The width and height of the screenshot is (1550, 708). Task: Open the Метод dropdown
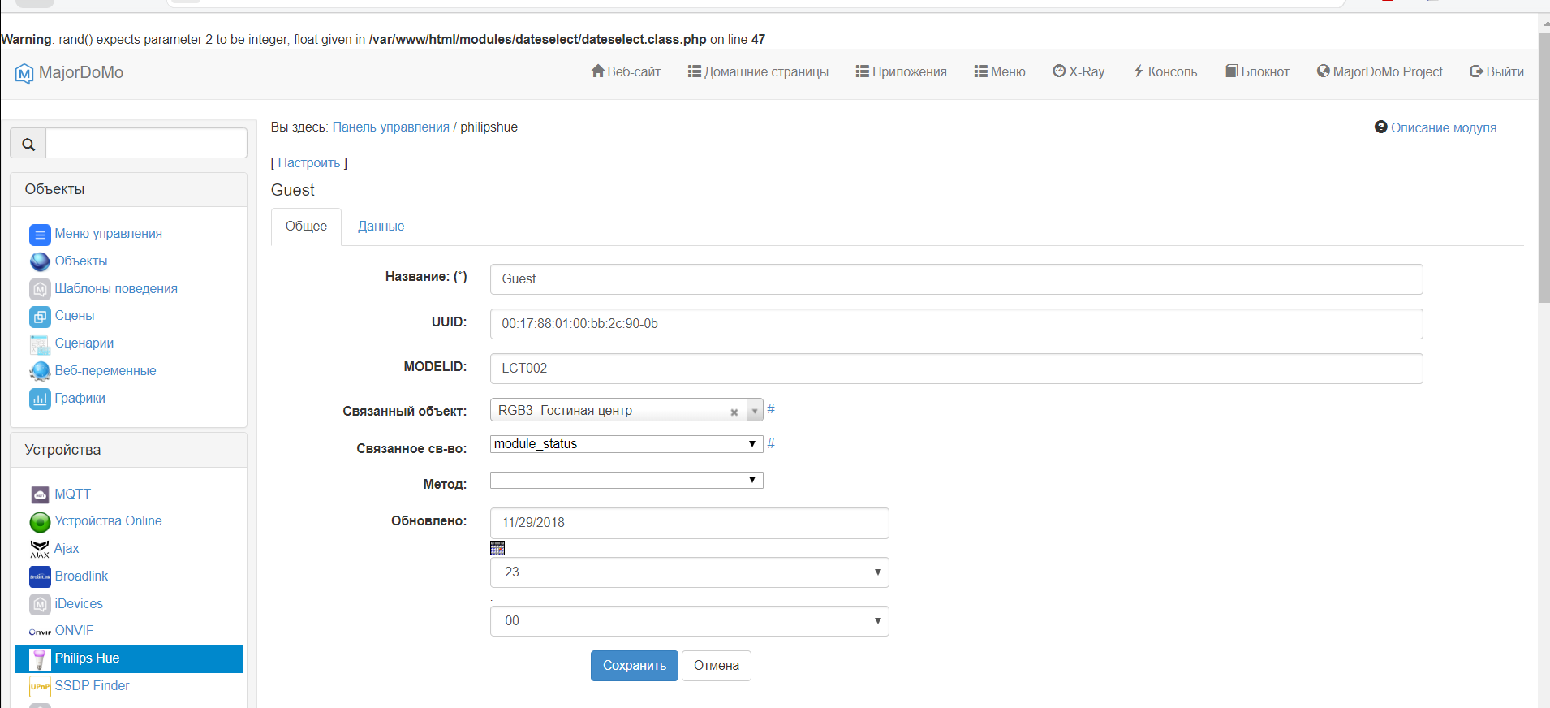tap(626, 480)
